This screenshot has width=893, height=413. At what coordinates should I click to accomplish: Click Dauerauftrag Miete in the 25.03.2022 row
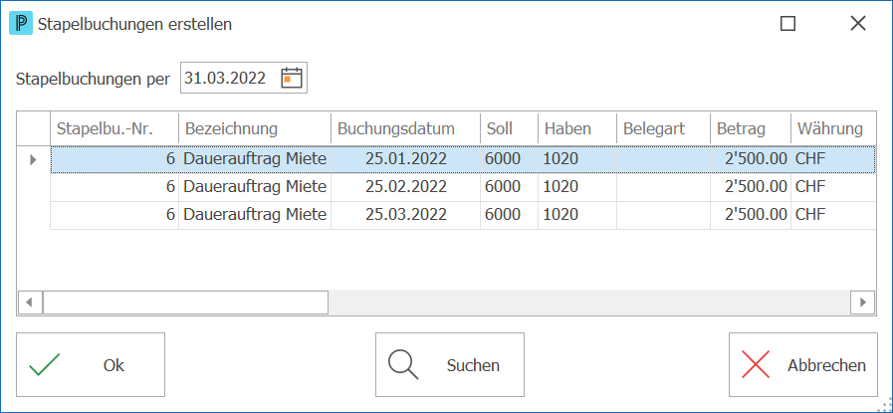[x=255, y=215]
